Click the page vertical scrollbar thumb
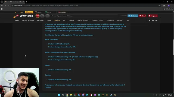 173,47
